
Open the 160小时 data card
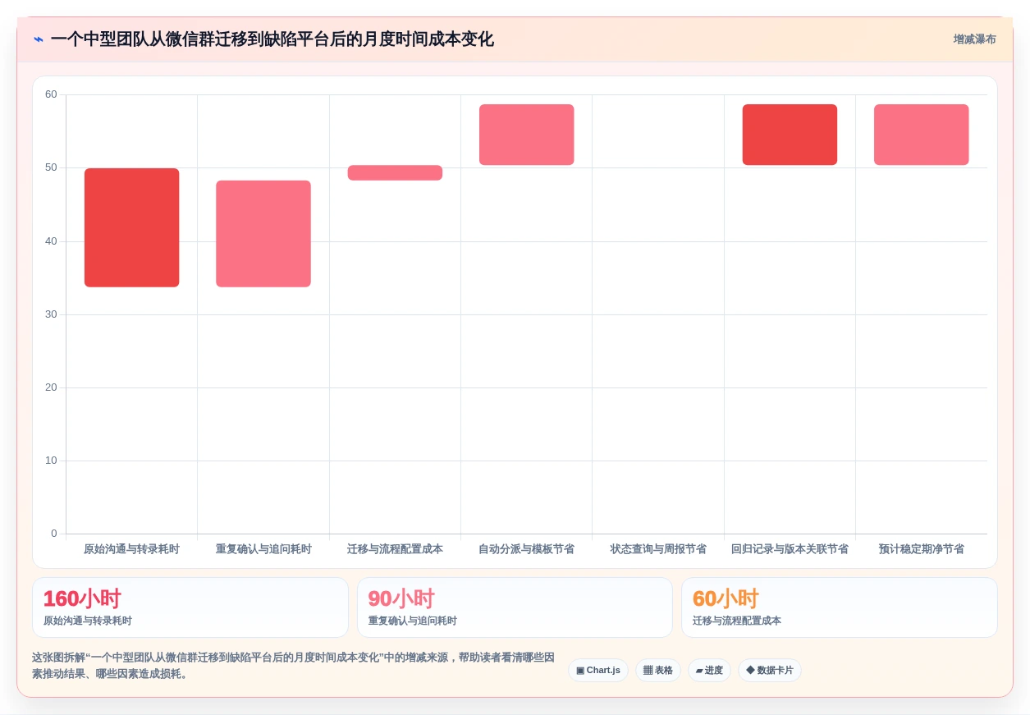[190, 607]
